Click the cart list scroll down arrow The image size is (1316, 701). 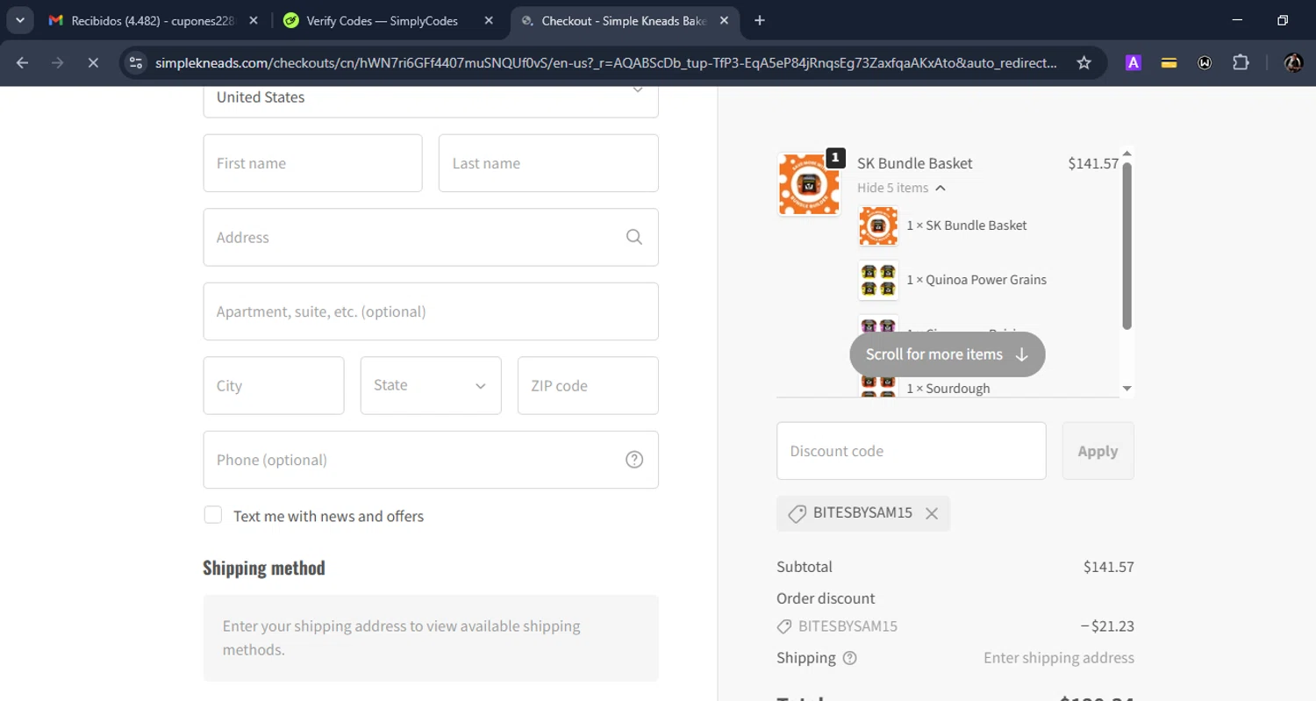click(1127, 389)
